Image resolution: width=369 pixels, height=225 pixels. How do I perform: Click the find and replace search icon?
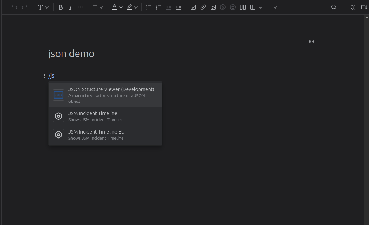click(x=334, y=7)
